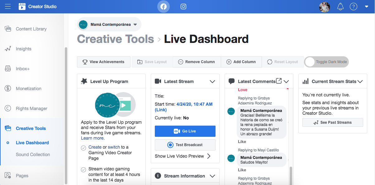375x185 pixels.
Task: Click the See Past Streams button
Action: click(x=333, y=123)
